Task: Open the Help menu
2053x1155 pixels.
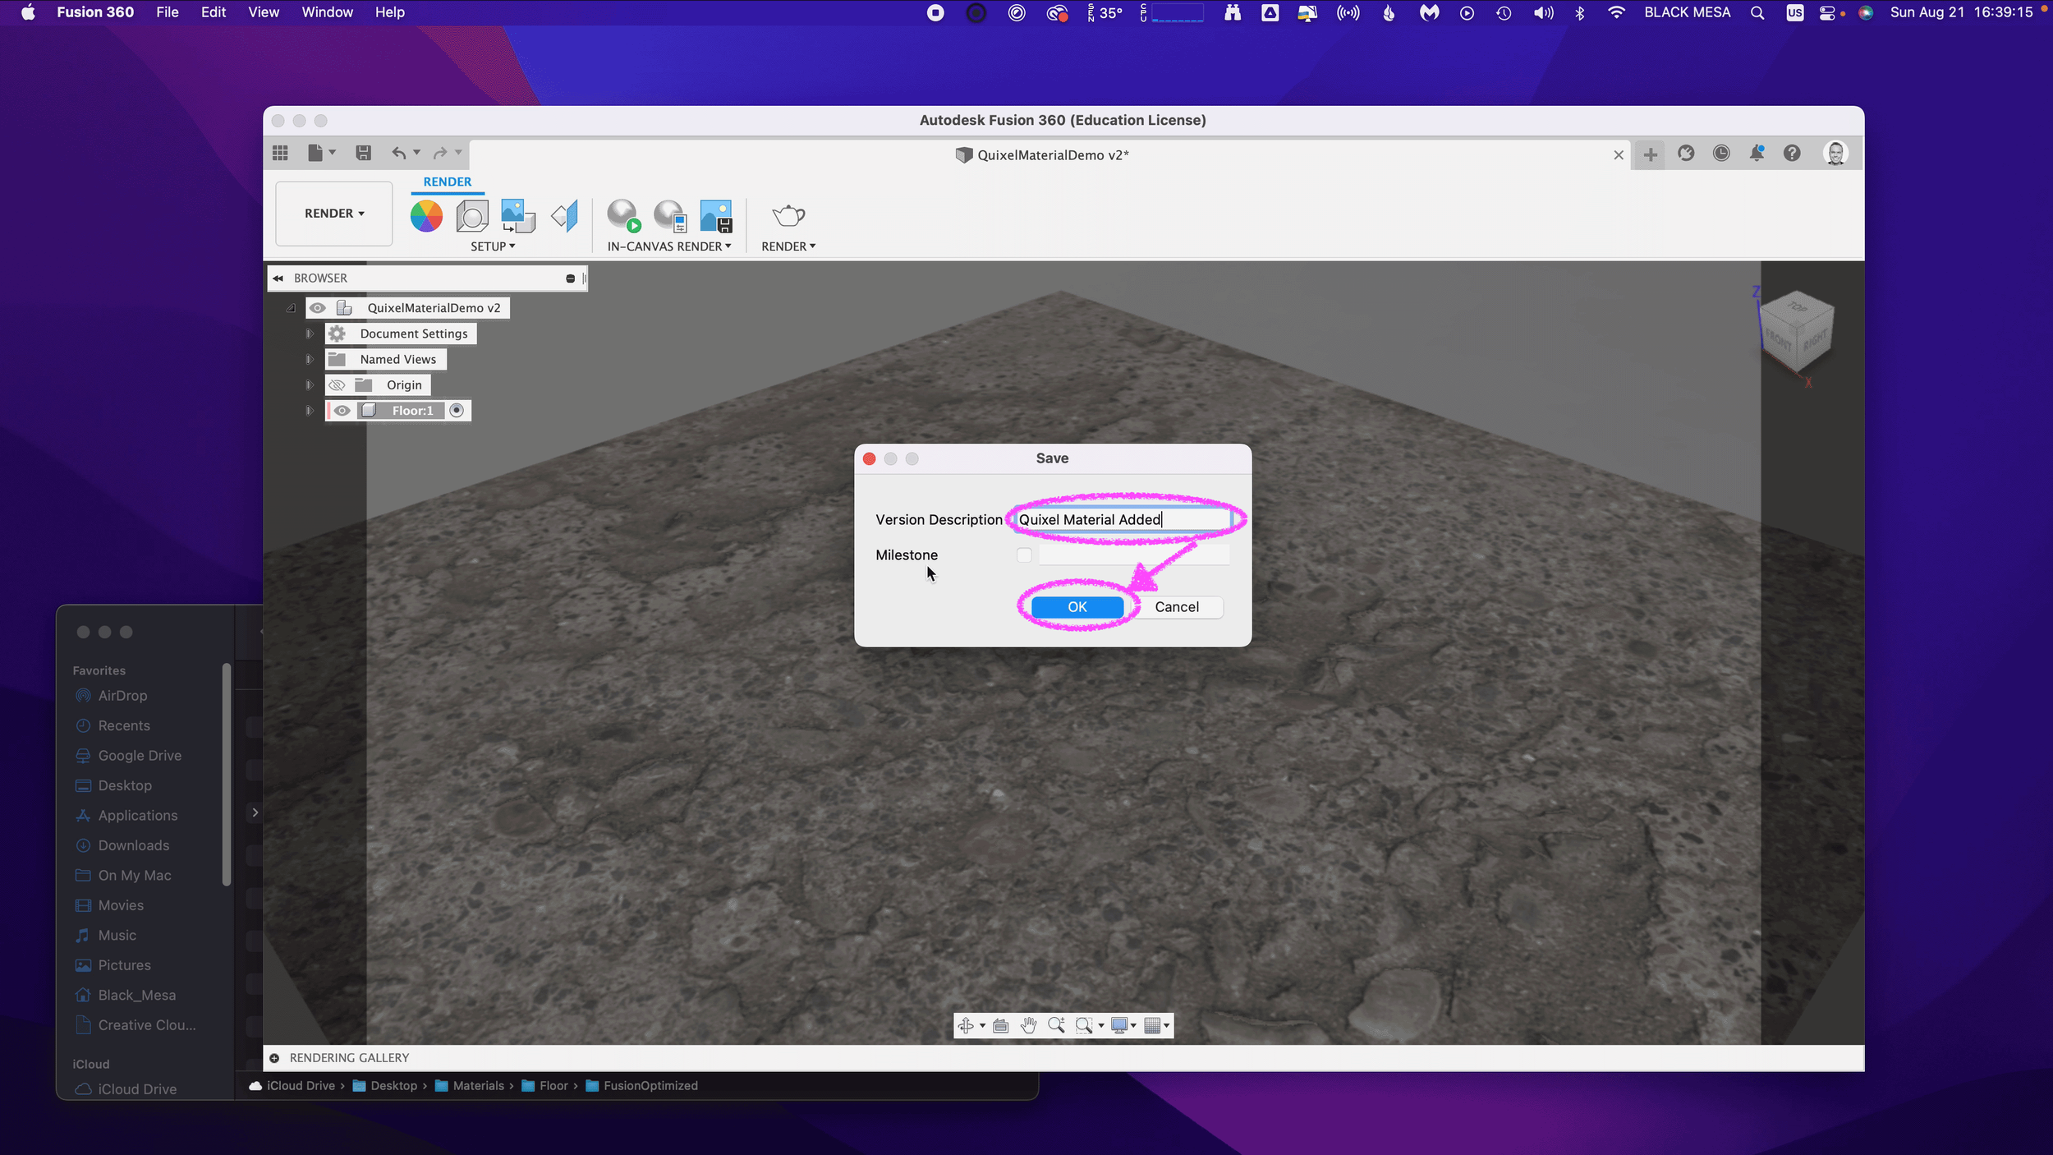Action: click(x=390, y=12)
